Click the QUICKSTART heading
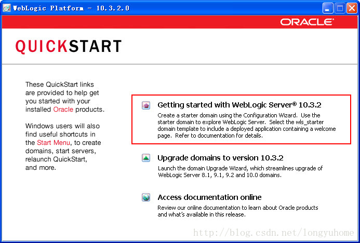360x243 pixels. pos(69,46)
